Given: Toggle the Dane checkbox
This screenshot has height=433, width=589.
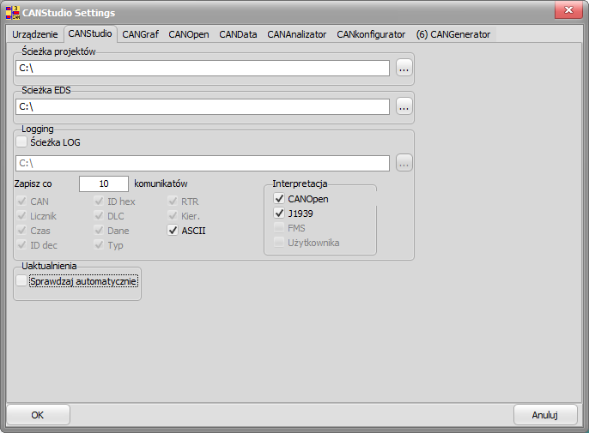Looking at the screenshot, I should pyautogui.click(x=99, y=231).
